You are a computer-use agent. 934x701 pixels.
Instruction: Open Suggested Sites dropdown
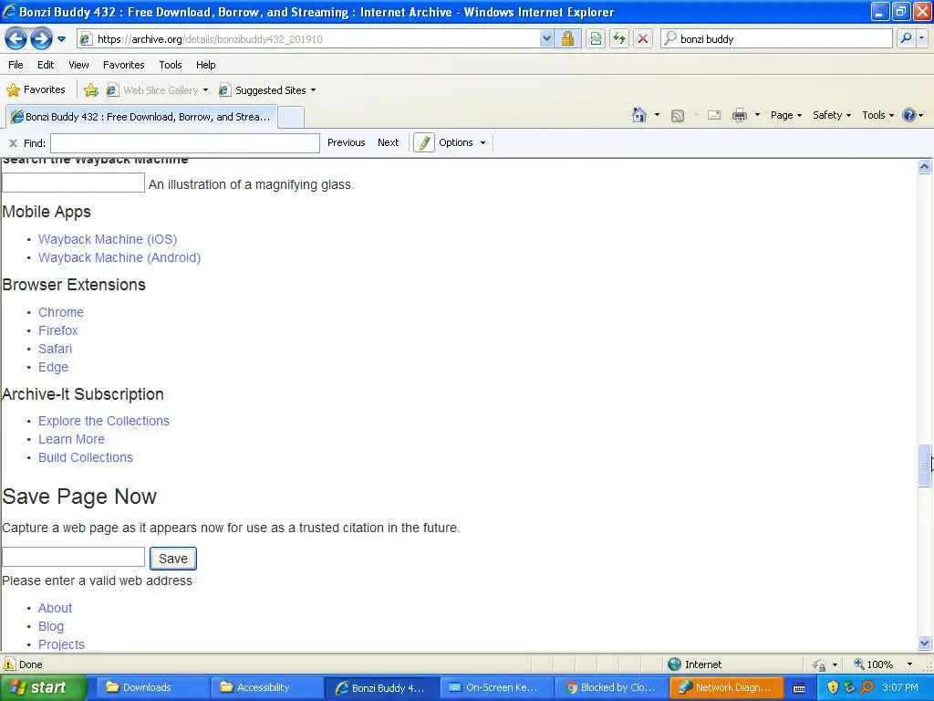pos(267,90)
